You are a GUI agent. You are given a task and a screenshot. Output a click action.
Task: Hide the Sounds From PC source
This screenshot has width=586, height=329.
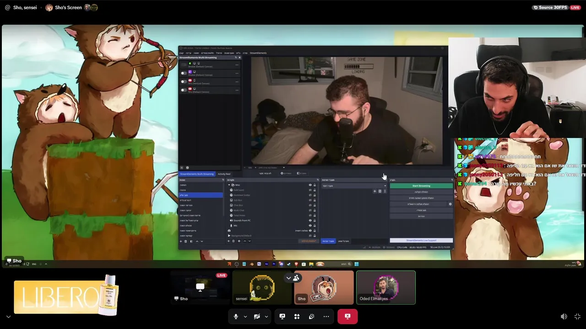pos(310,220)
